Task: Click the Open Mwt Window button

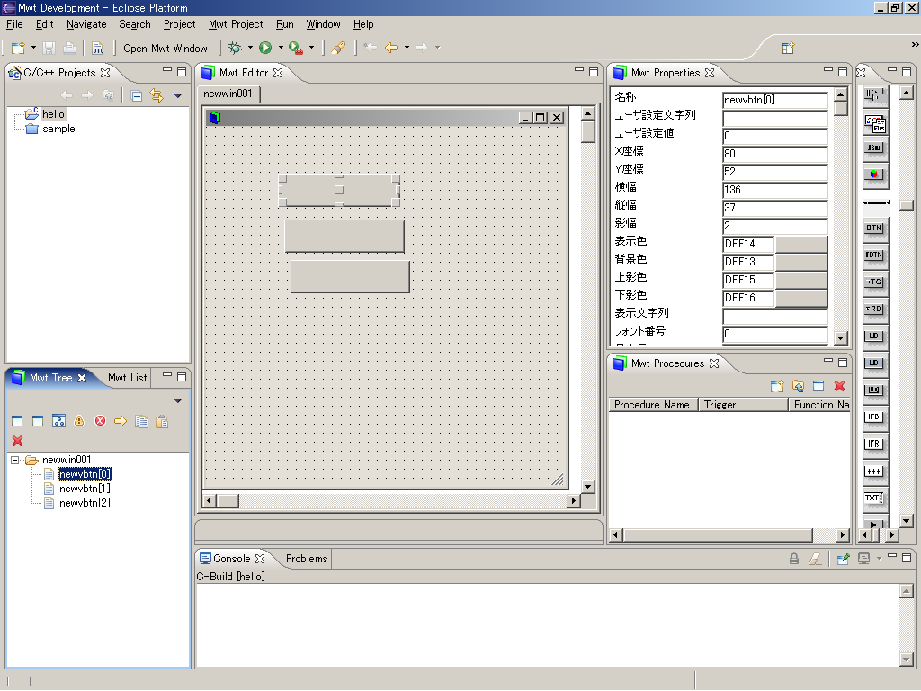Action: pos(165,49)
